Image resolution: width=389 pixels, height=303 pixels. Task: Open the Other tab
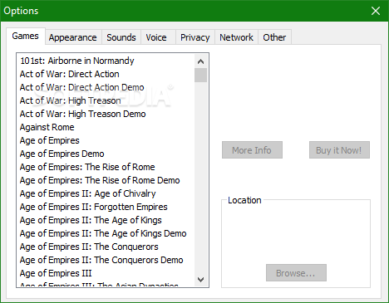click(x=274, y=37)
